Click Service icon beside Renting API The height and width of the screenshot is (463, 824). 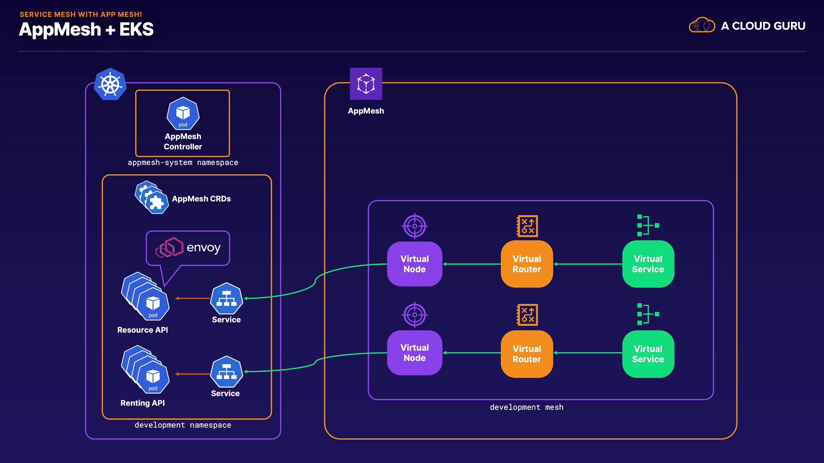(x=227, y=372)
